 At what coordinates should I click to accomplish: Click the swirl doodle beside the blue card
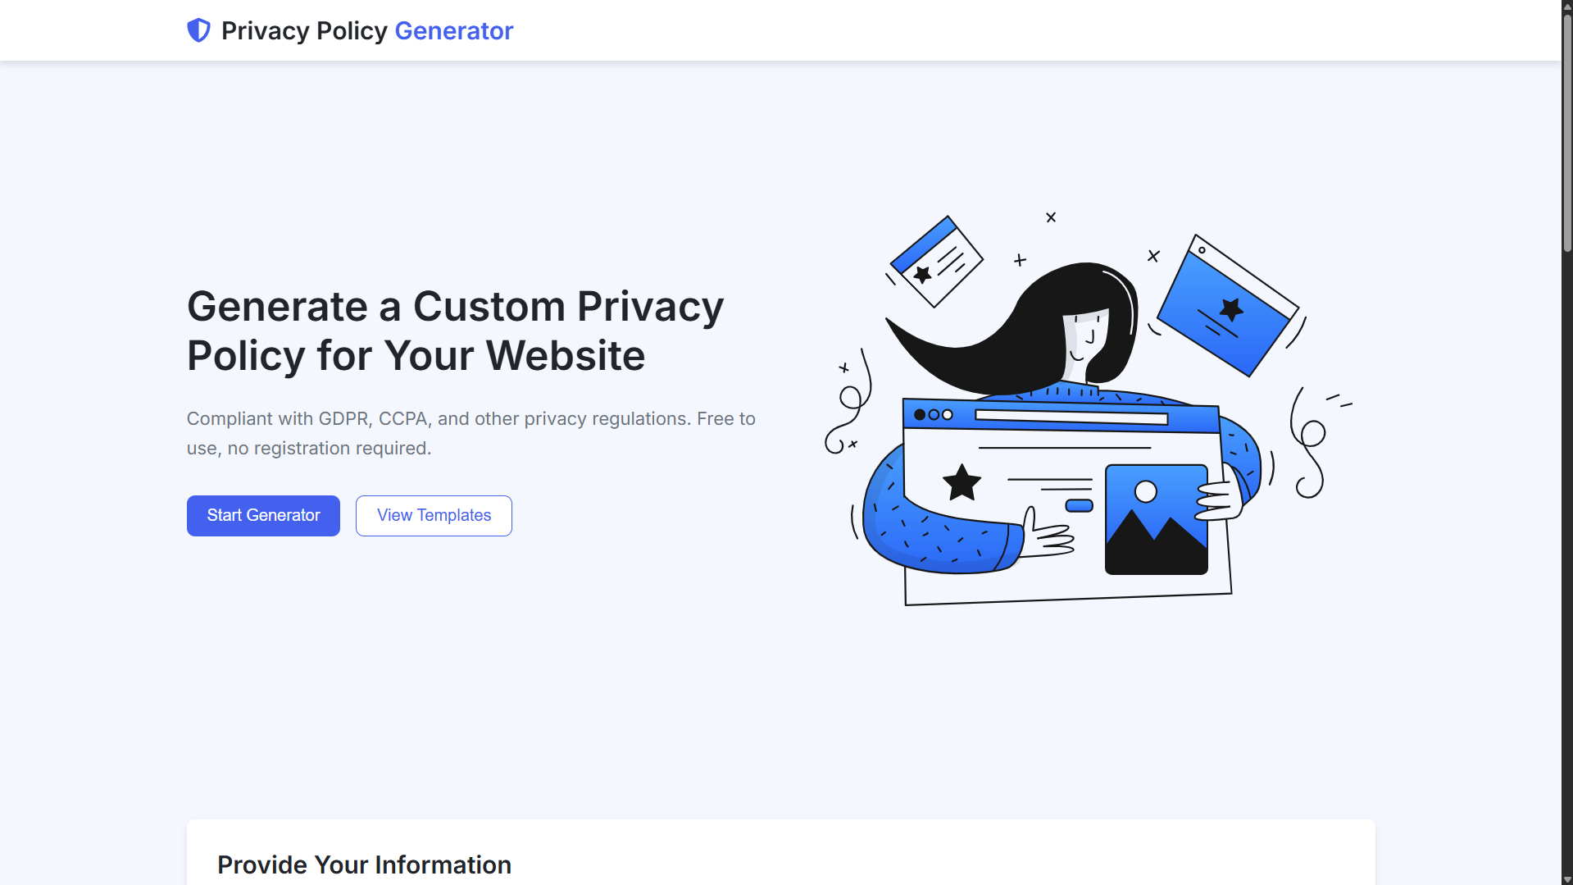pyautogui.click(x=1308, y=443)
